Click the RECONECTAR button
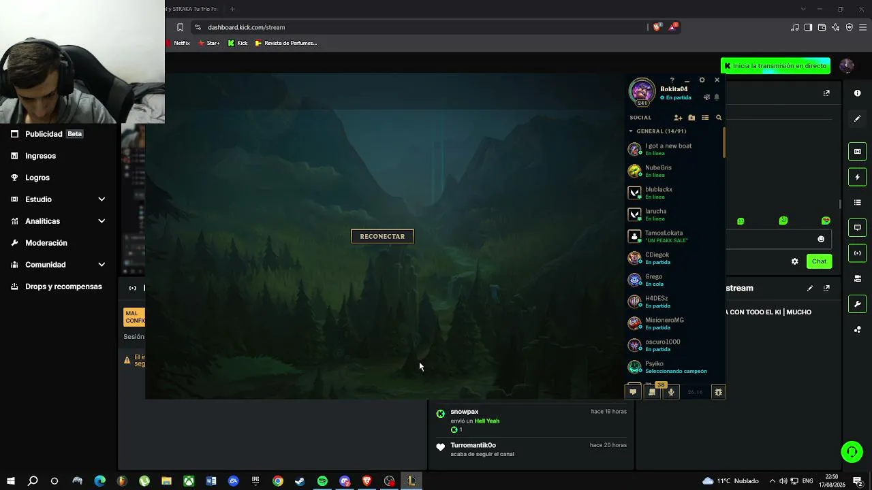This screenshot has width=872, height=490. 382,236
